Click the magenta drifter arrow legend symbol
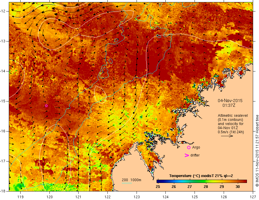This screenshot has width=259, height=200. tap(187, 155)
